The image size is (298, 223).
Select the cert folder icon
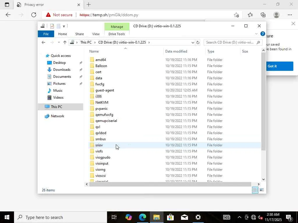(92, 72)
